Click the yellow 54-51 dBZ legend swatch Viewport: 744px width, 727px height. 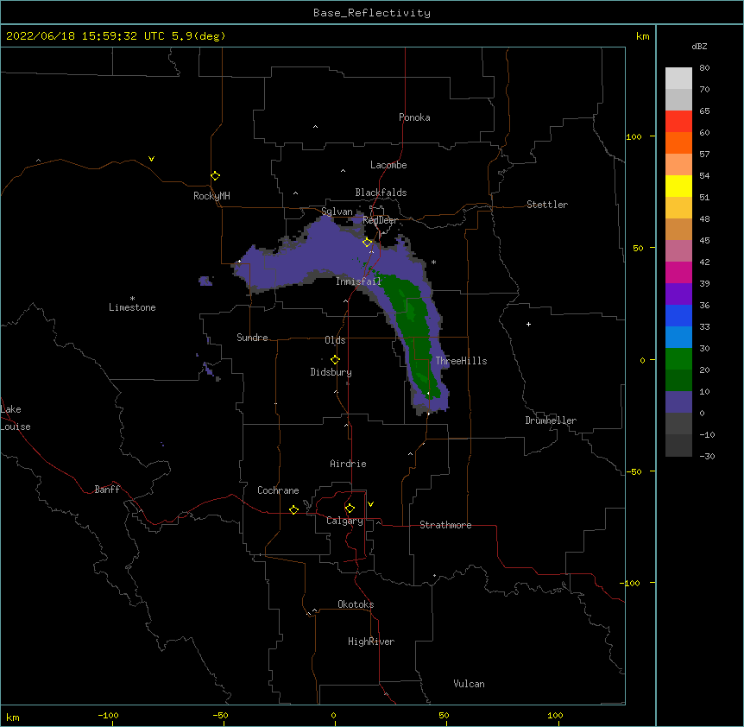(x=678, y=186)
